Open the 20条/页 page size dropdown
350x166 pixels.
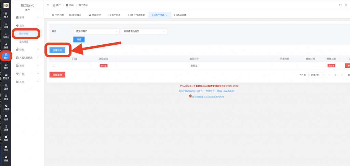tap(316, 75)
